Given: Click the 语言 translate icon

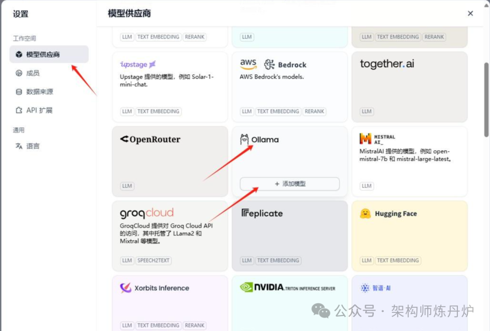Looking at the screenshot, I should (19, 146).
